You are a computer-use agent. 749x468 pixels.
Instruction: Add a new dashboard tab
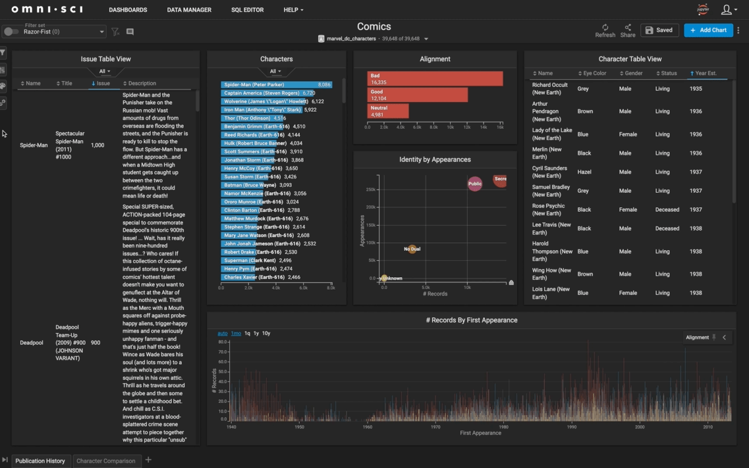point(148,460)
